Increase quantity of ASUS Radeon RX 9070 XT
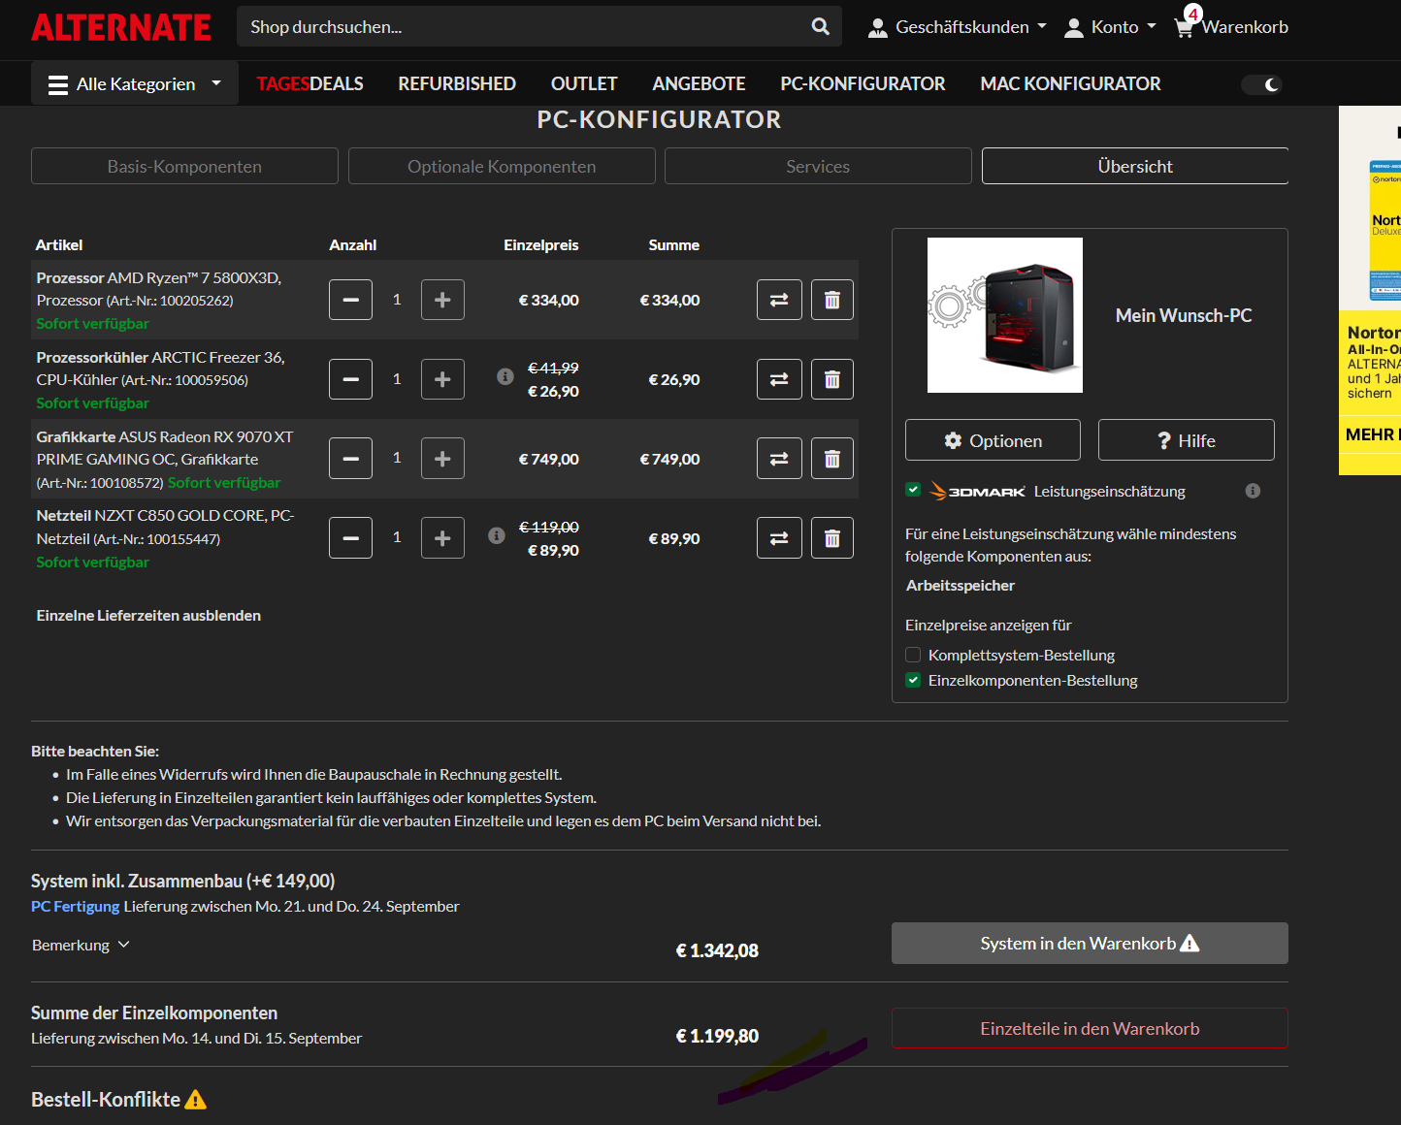The height and width of the screenshot is (1125, 1401). (x=442, y=459)
